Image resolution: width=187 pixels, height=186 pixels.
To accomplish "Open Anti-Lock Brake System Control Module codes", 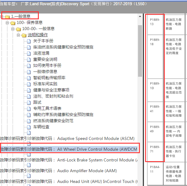I will [x=69, y=160].
